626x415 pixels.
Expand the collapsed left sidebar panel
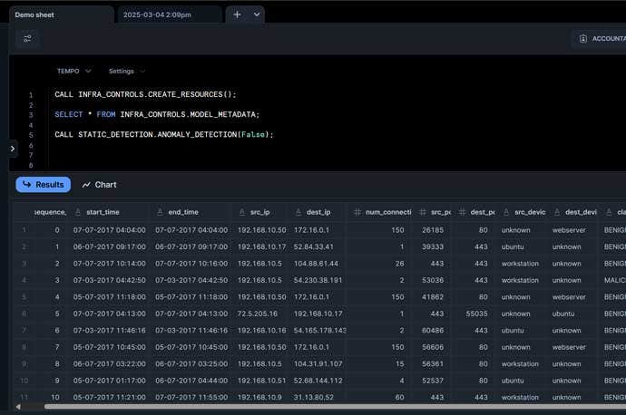pyautogui.click(x=12, y=149)
